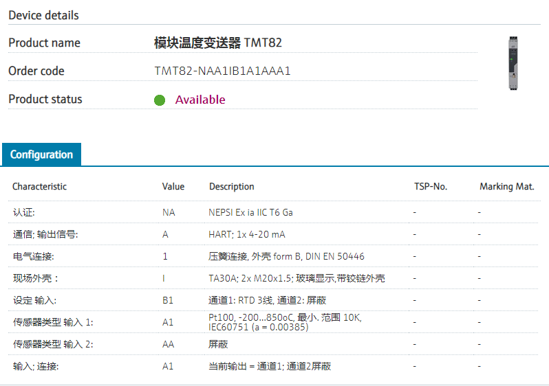This screenshot has width=549, height=386.
Task: Click the Value column header
Action: (x=173, y=186)
